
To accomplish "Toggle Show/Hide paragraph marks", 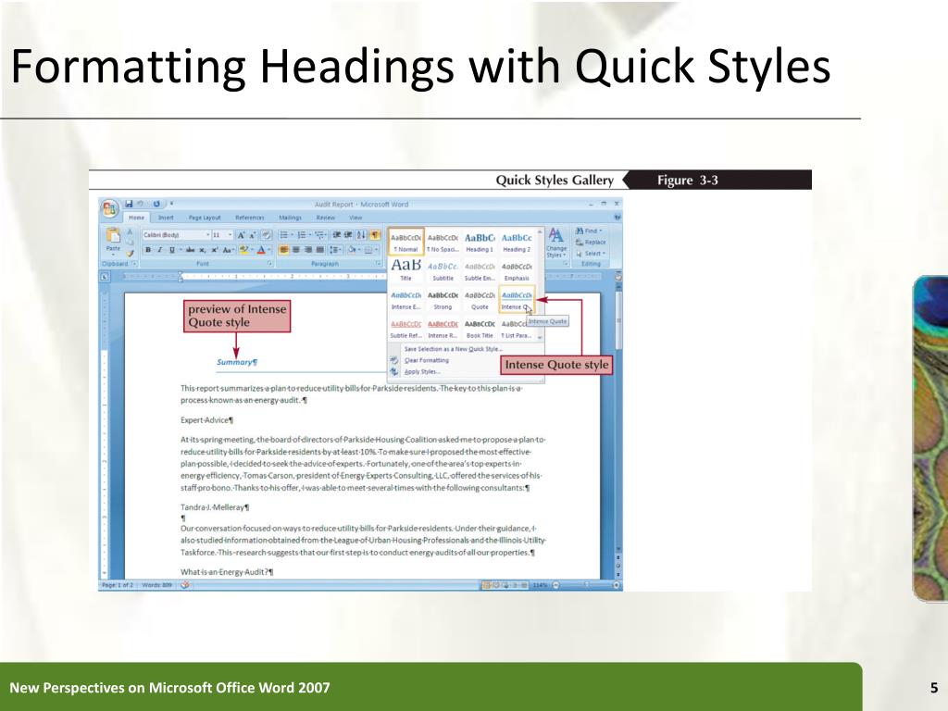I will [375, 235].
